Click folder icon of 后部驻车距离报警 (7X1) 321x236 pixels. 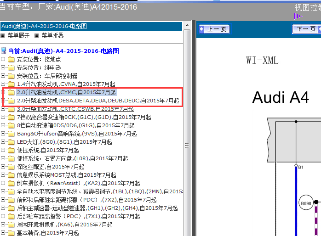tap(11, 216)
